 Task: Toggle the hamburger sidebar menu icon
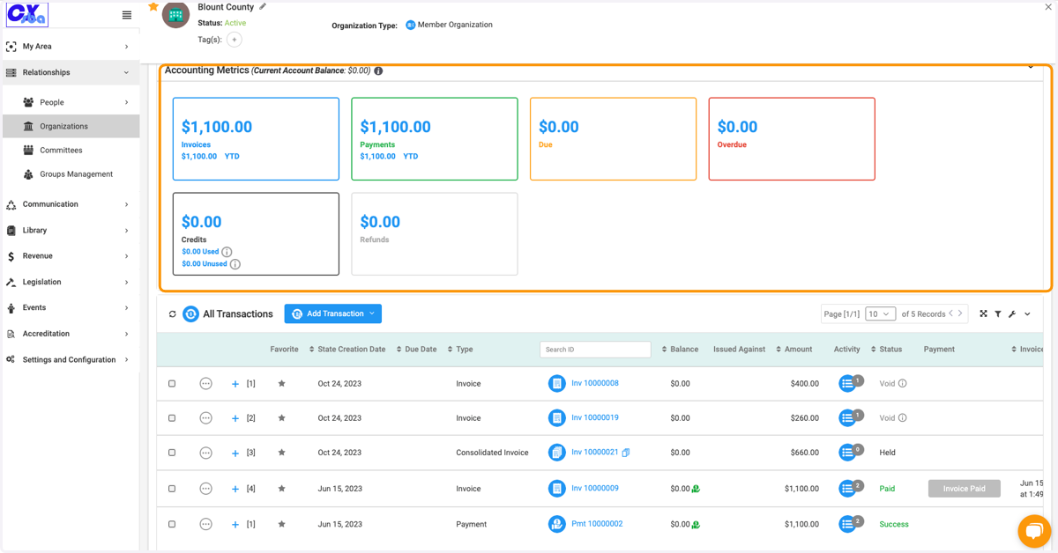127,15
